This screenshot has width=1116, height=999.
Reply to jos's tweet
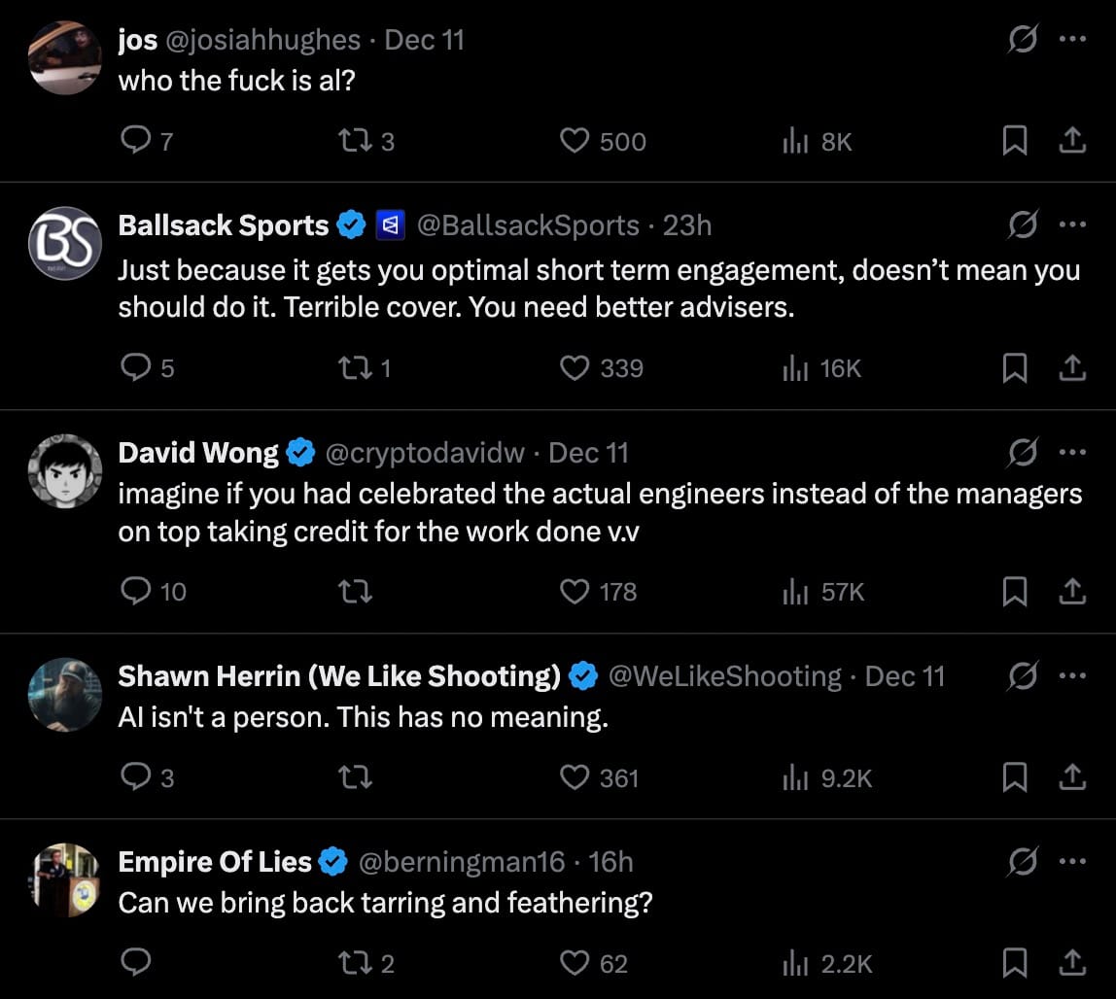pyautogui.click(x=134, y=142)
